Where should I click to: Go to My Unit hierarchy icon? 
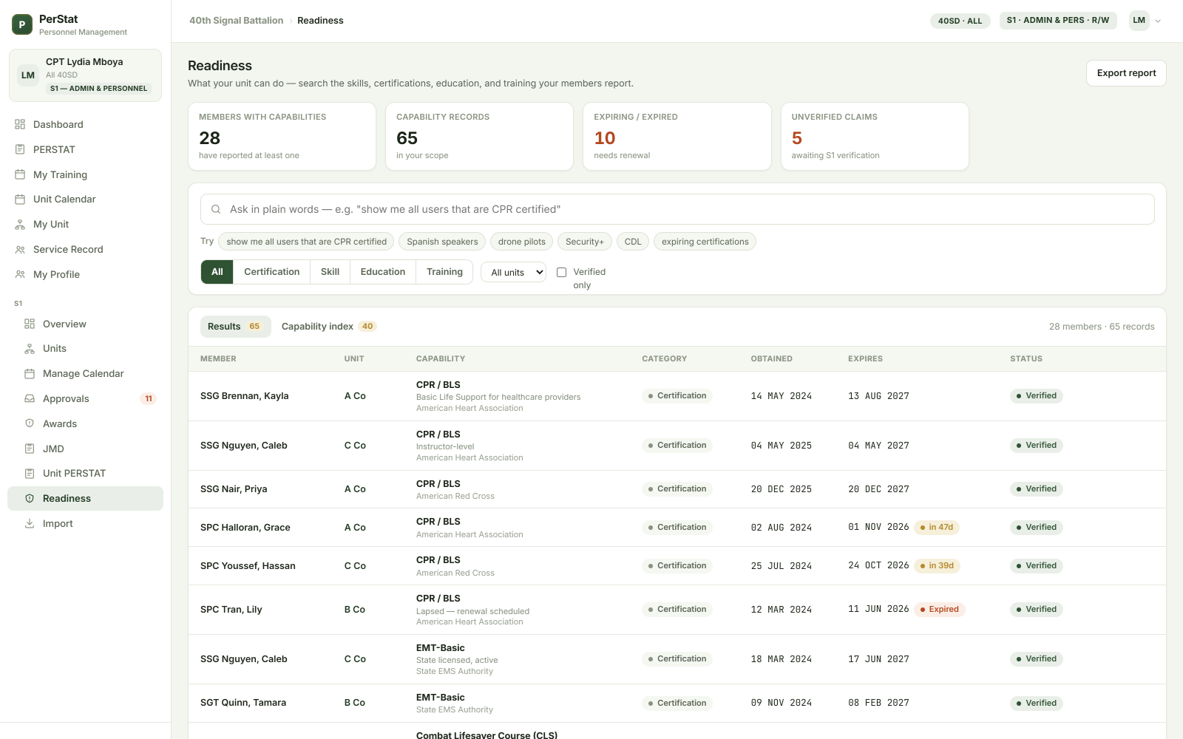(20, 224)
